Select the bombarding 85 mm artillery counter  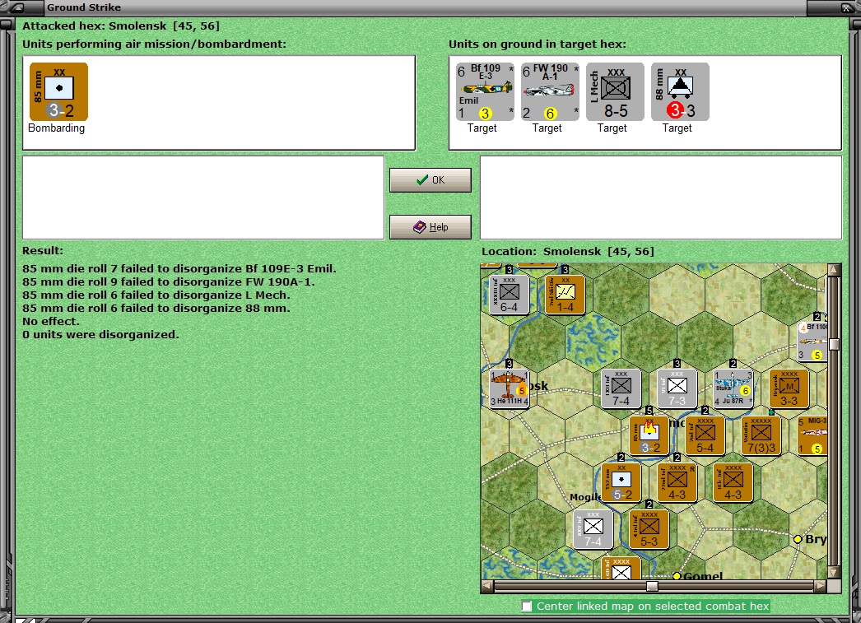[x=58, y=91]
